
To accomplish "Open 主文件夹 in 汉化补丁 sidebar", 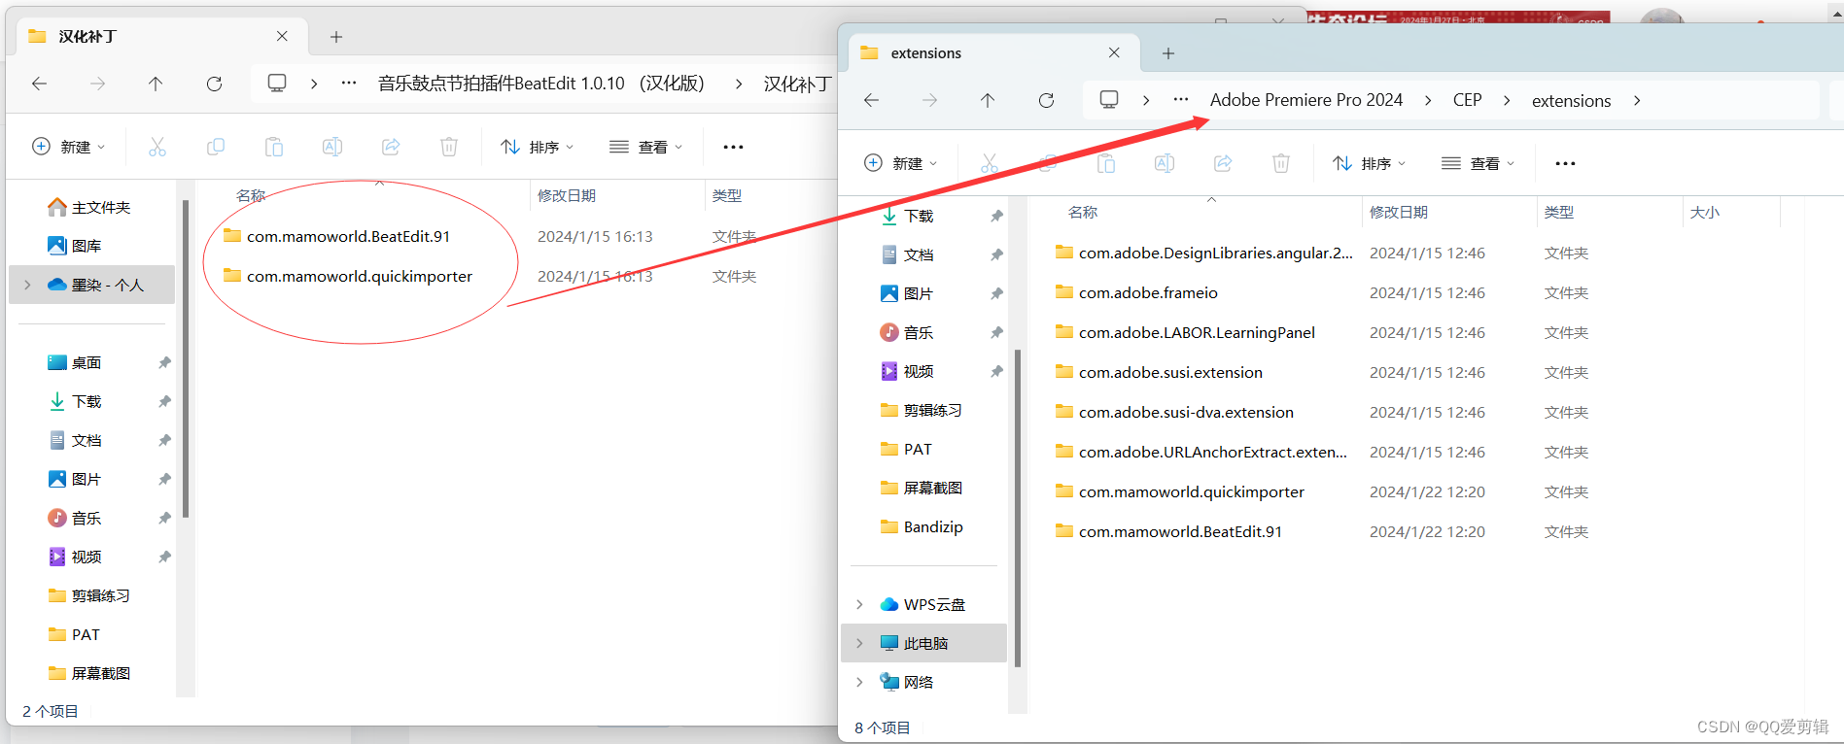I will tap(88, 207).
